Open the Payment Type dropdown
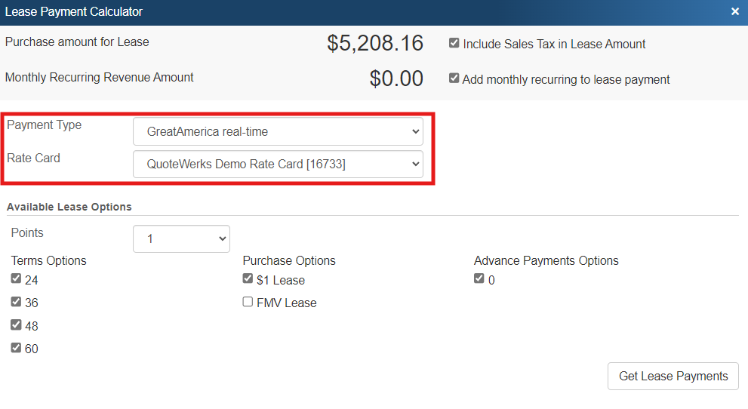This screenshot has height=409, width=748. click(278, 131)
